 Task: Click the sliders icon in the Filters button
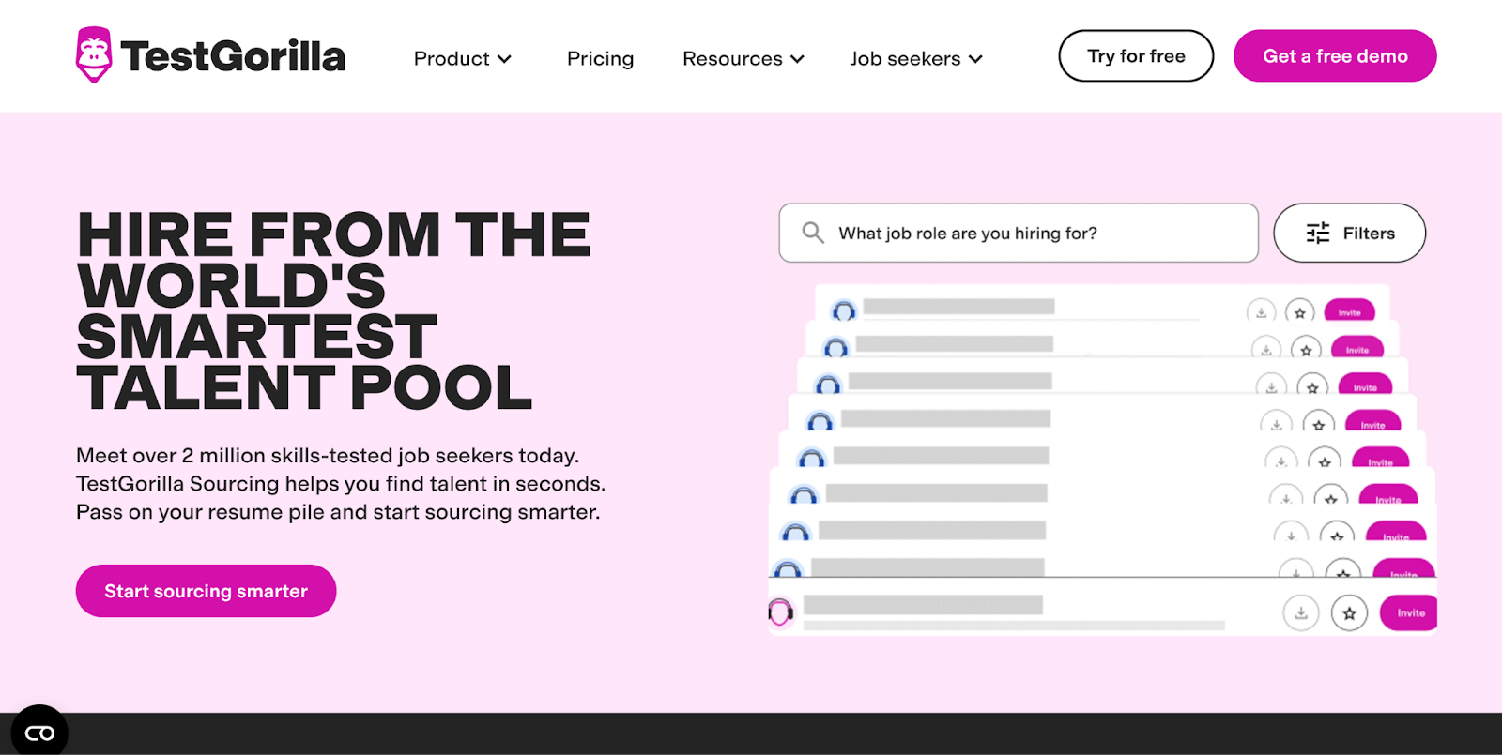click(x=1318, y=233)
